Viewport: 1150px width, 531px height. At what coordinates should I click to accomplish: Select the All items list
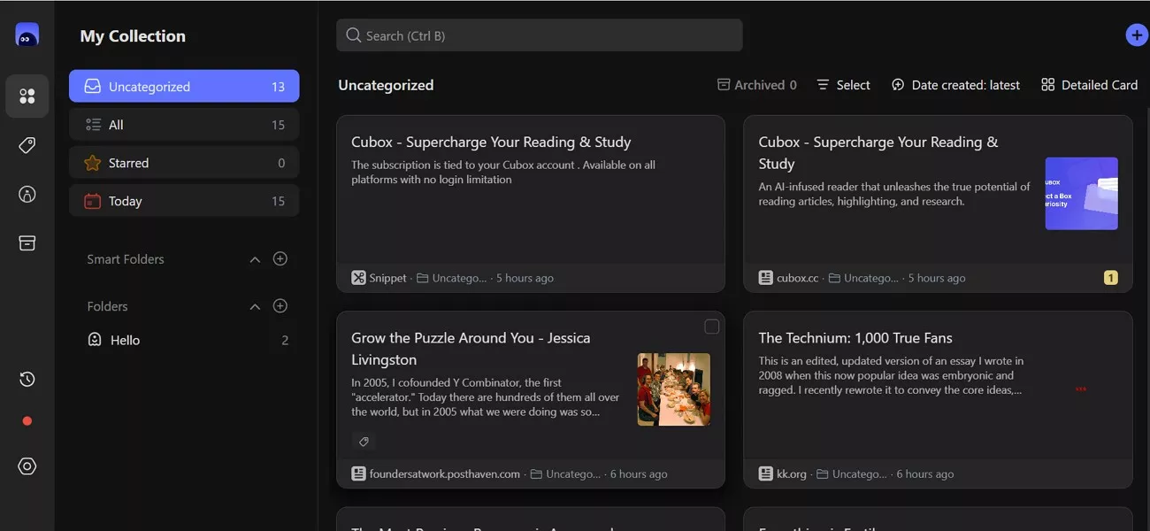[x=184, y=125]
